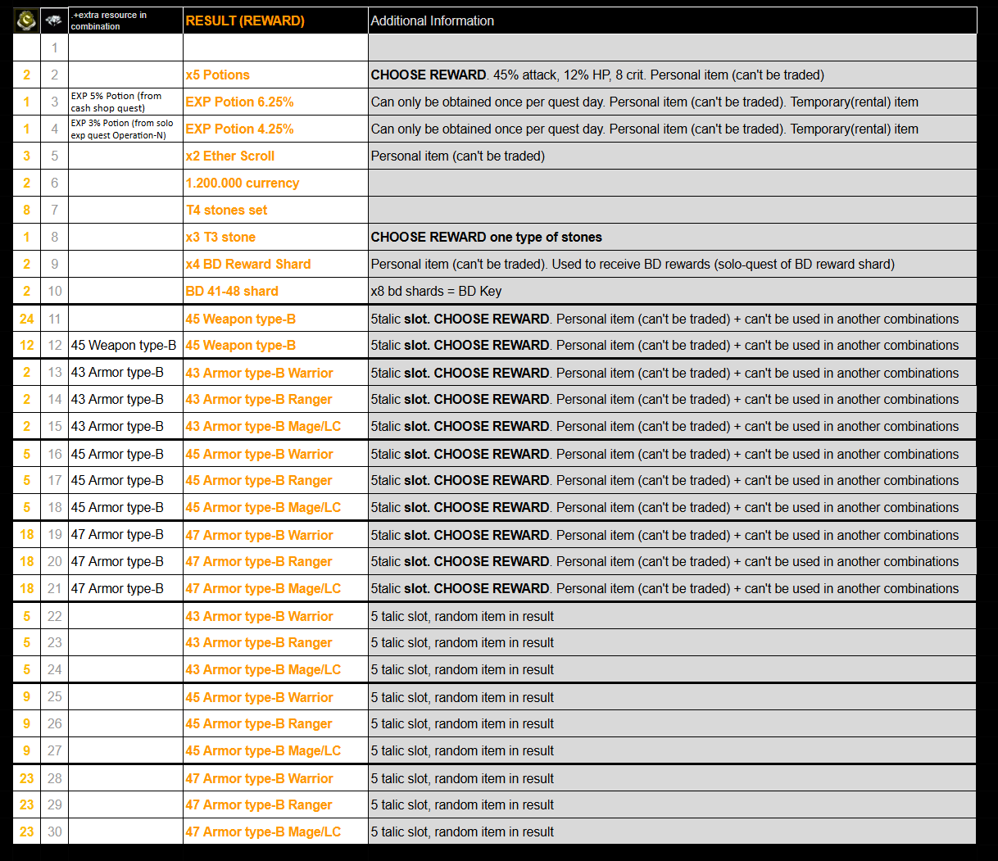Select the Additional Information column header
The image size is (998, 861).
pyautogui.click(x=432, y=20)
